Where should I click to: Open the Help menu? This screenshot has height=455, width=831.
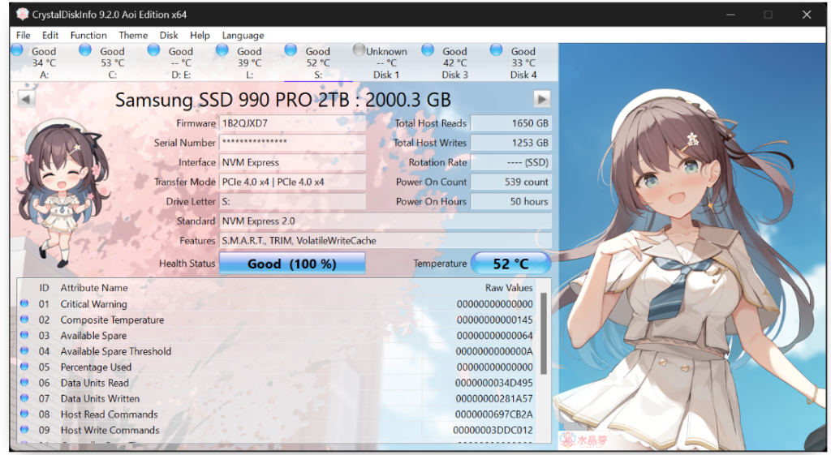(x=200, y=35)
